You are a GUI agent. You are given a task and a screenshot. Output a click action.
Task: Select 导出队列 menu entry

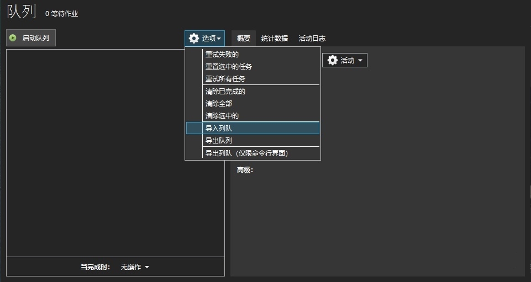click(x=253, y=140)
